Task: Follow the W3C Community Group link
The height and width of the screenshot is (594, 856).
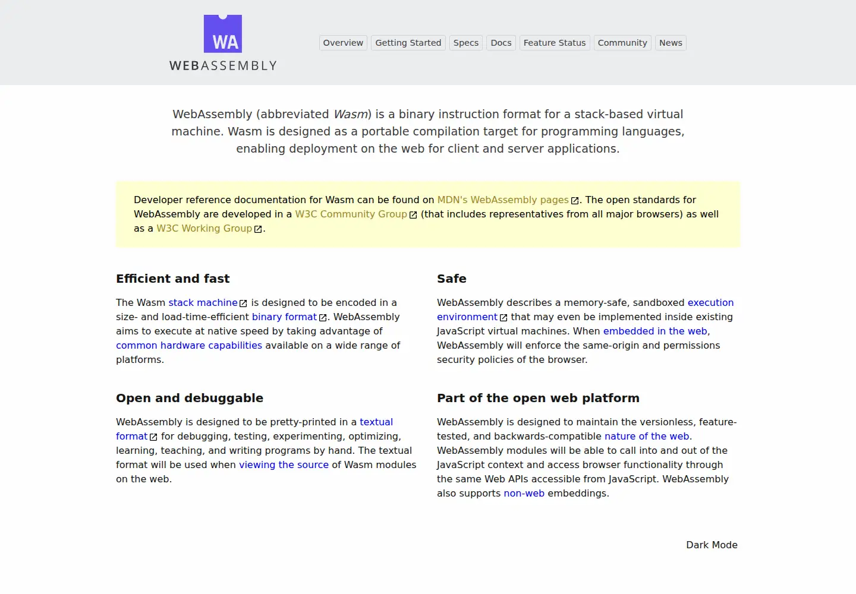Action: pyautogui.click(x=351, y=214)
